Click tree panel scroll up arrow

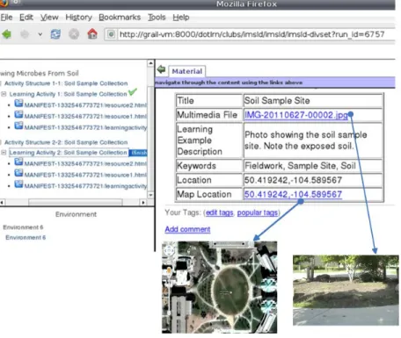coord(150,63)
